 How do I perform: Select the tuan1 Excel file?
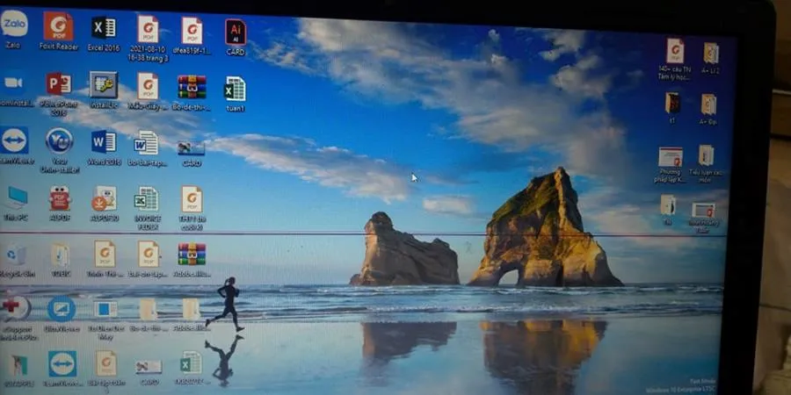(235, 90)
